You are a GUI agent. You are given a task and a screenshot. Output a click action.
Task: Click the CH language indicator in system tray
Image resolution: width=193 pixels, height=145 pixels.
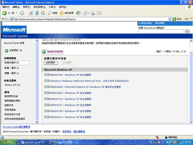(x=151, y=142)
